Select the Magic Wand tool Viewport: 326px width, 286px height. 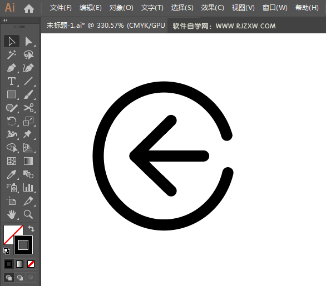click(12, 55)
